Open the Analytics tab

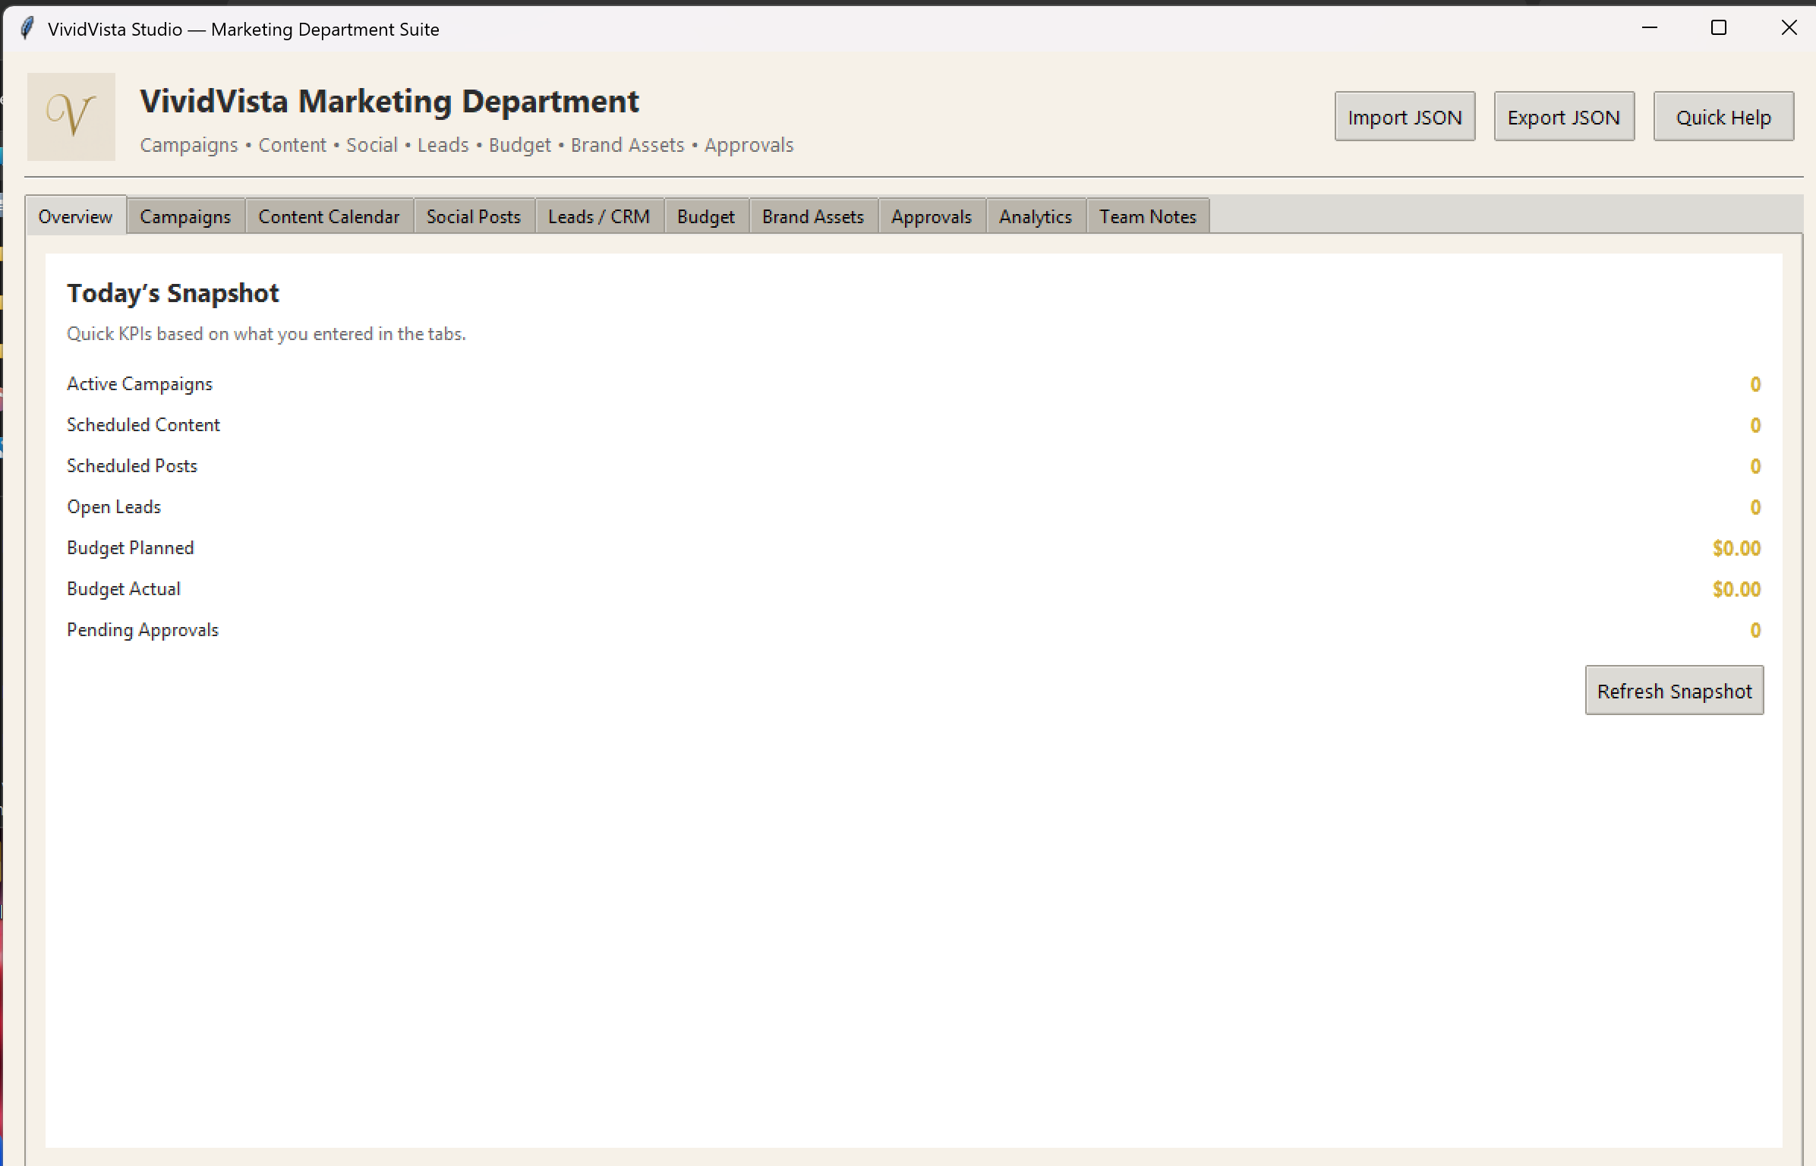tap(1036, 216)
